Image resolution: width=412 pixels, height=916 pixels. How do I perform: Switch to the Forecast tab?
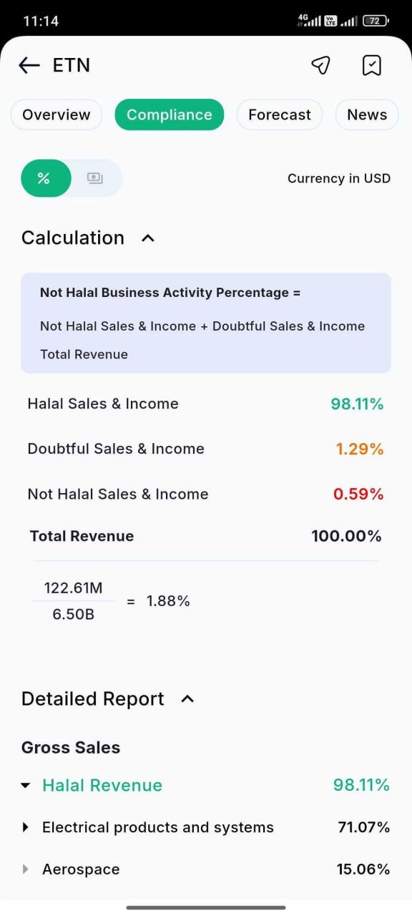[280, 114]
